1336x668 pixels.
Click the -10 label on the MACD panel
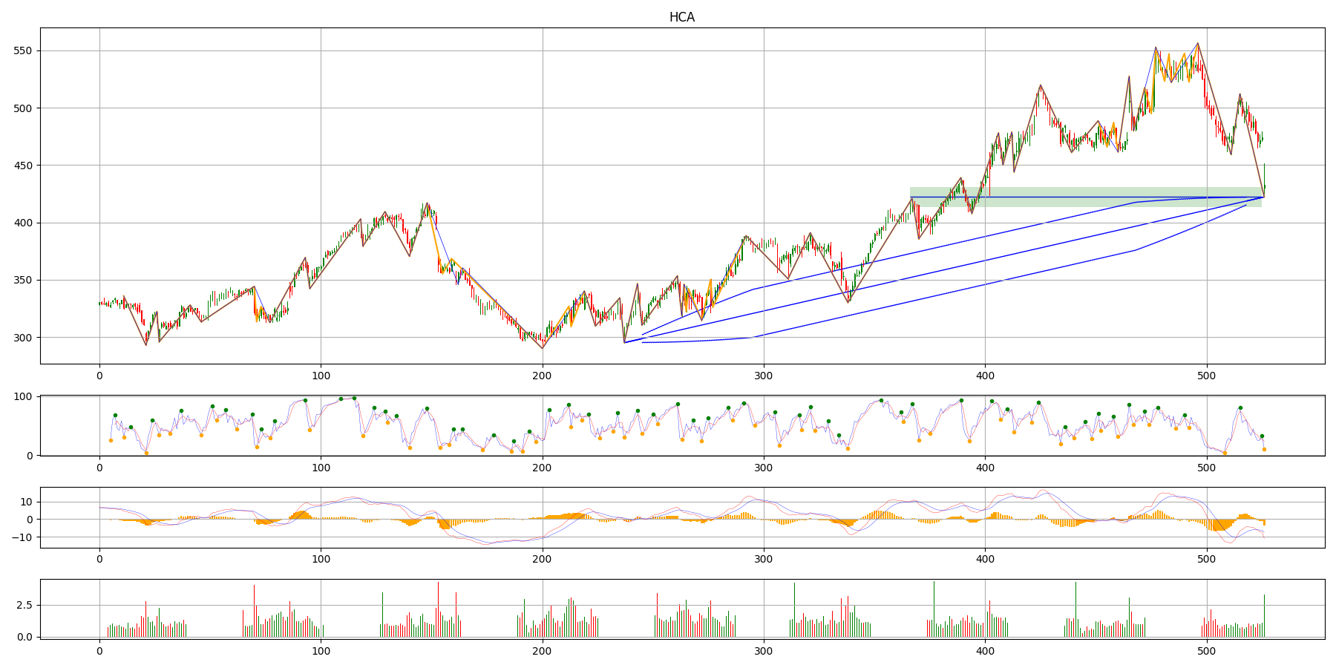click(22, 537)
